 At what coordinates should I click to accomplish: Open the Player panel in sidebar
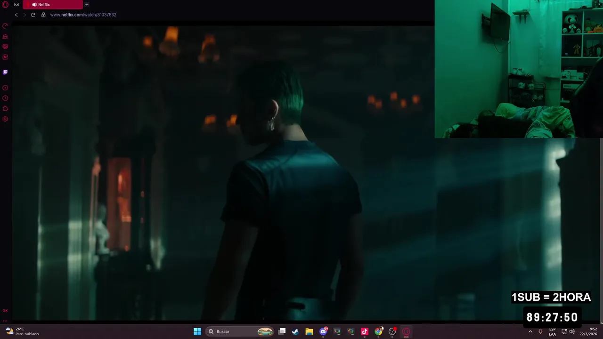[5, 88]
